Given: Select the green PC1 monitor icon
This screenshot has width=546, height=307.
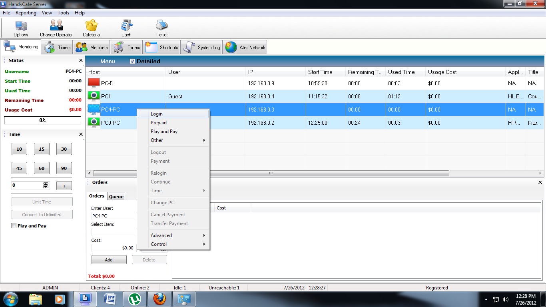Looking at the screenshot, I should click(94, 96).
